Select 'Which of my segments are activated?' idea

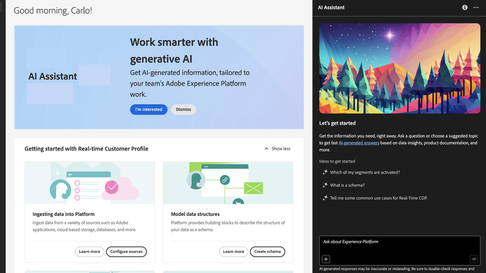click(365, 172)
